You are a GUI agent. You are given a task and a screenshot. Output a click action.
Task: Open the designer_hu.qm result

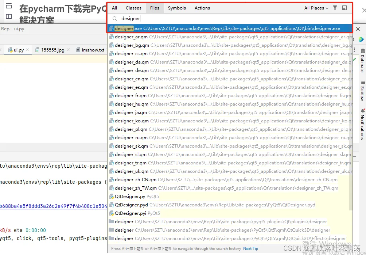coord(230,104)
